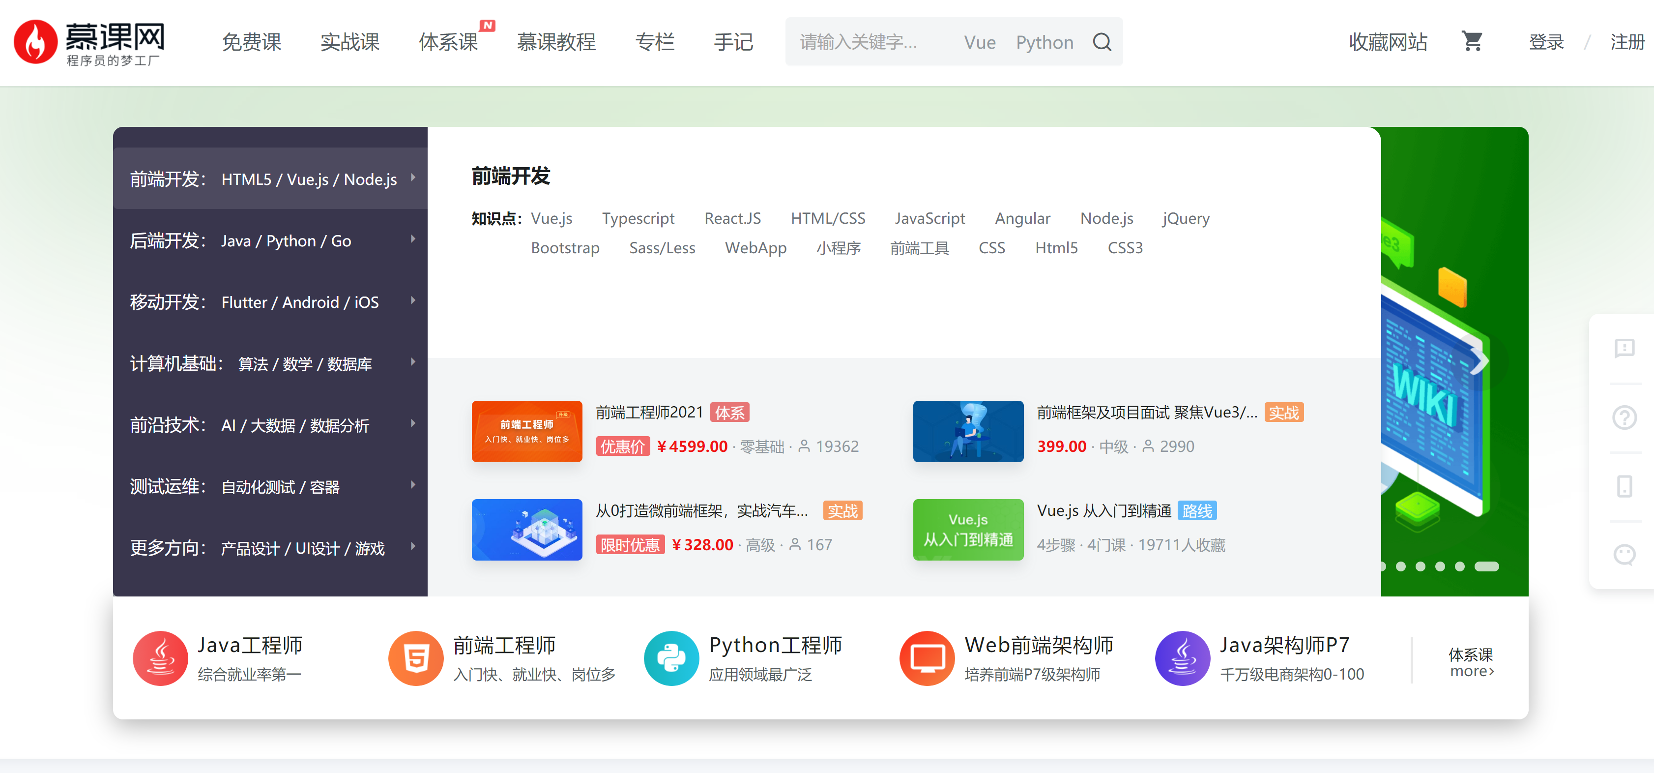Image resolution: width=1654 pixels, height=773 pixels.
Task: Open 体系课 more link
Action: point(1471,663)
